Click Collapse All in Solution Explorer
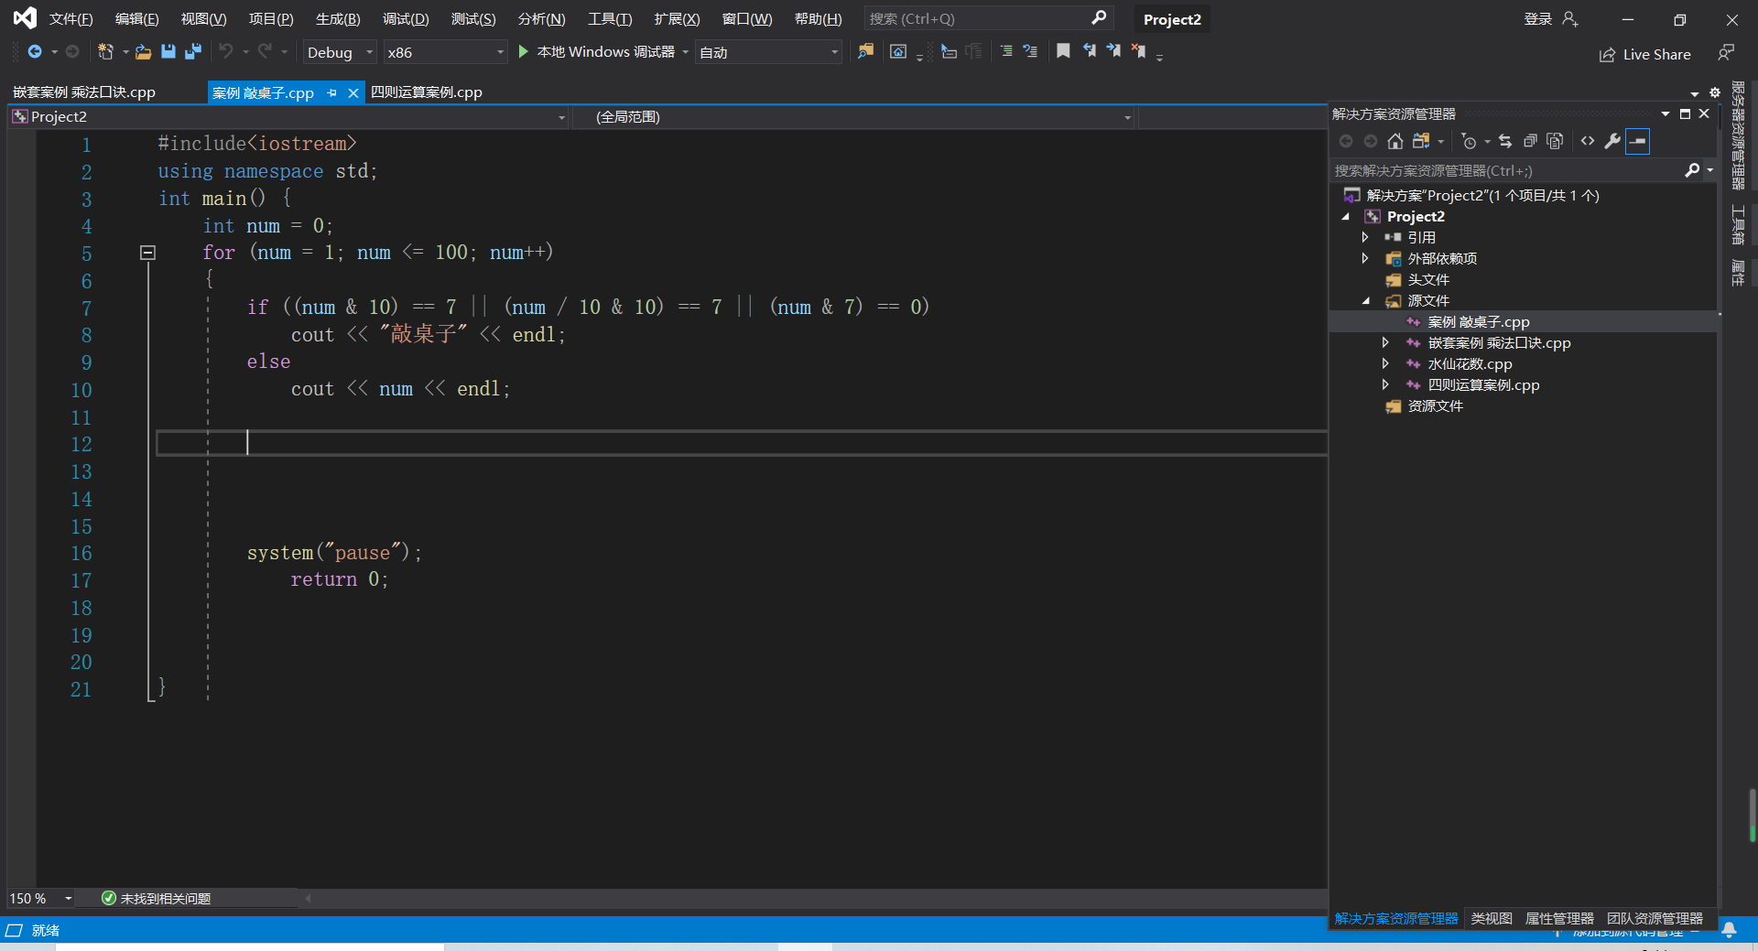Image resolution: width=1758 pixels, height=951 pixels. 1530,141
